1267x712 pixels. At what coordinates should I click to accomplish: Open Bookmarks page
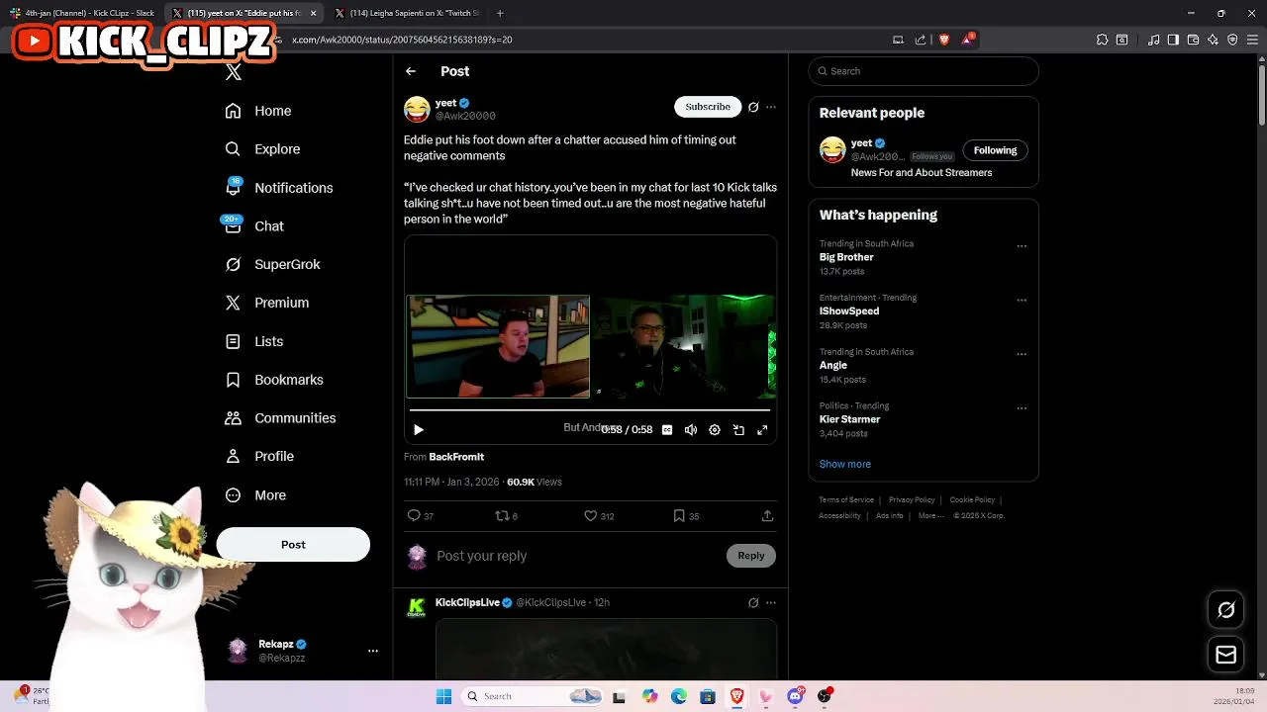point(274,380)
